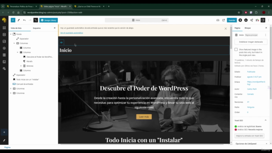
Task: Switch to Personalizar Política de Privacidad tab
Action: [22, 6]
